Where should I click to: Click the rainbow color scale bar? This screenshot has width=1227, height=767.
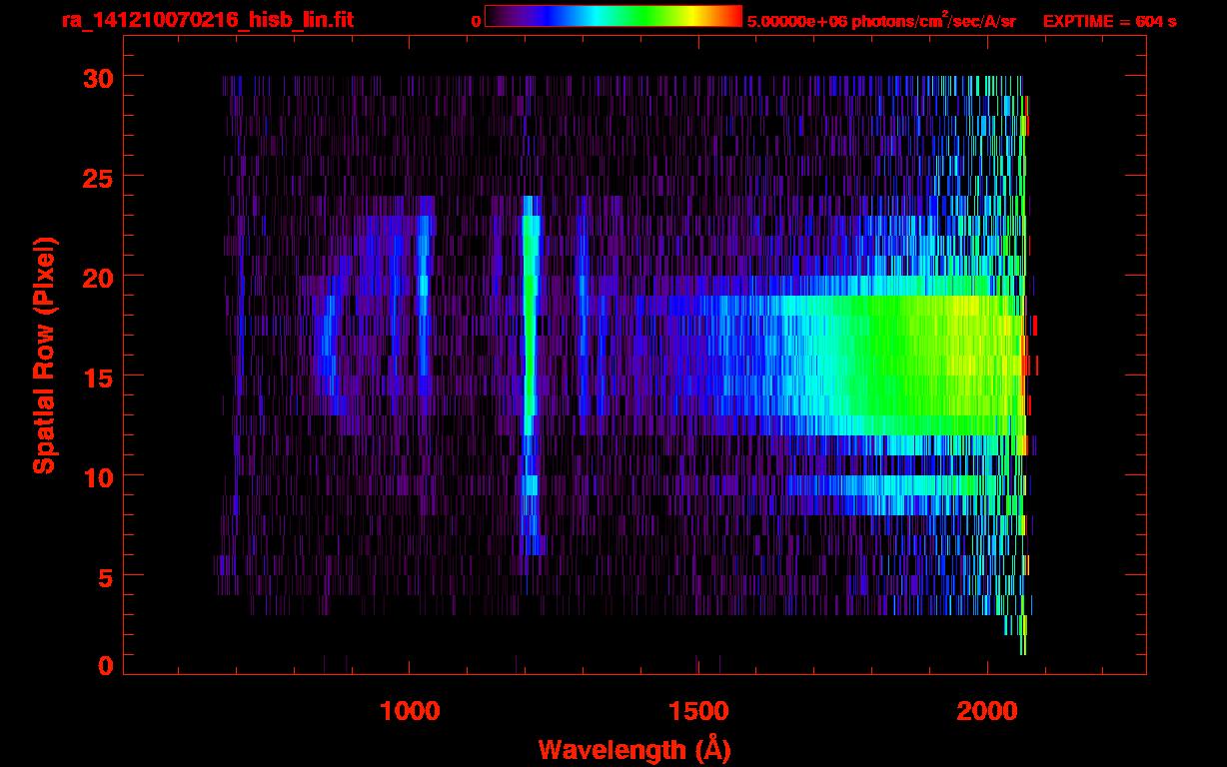click(613, 16)
